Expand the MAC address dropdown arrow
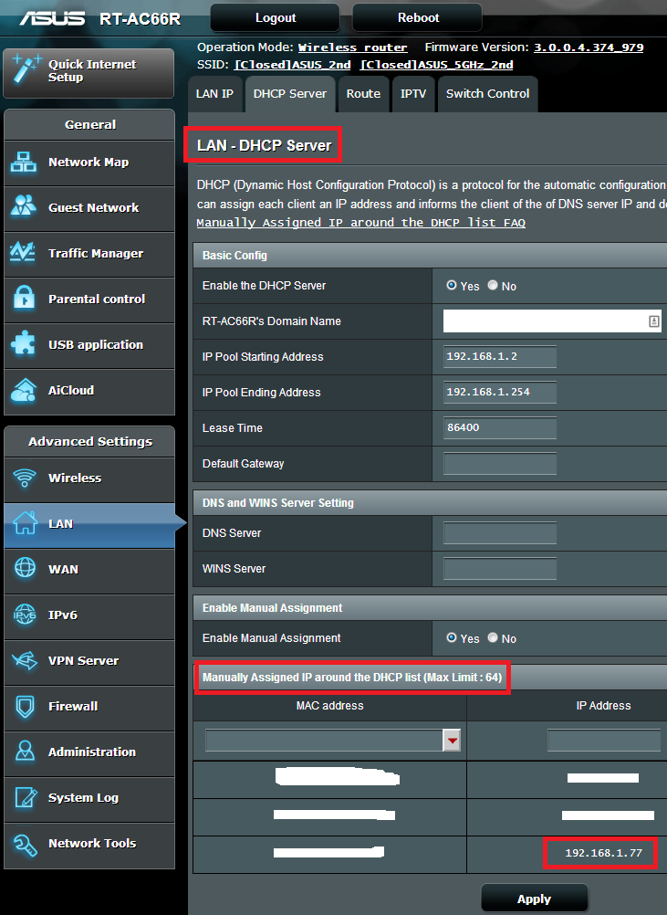This screenshot has height=915, width=667. 452,741
